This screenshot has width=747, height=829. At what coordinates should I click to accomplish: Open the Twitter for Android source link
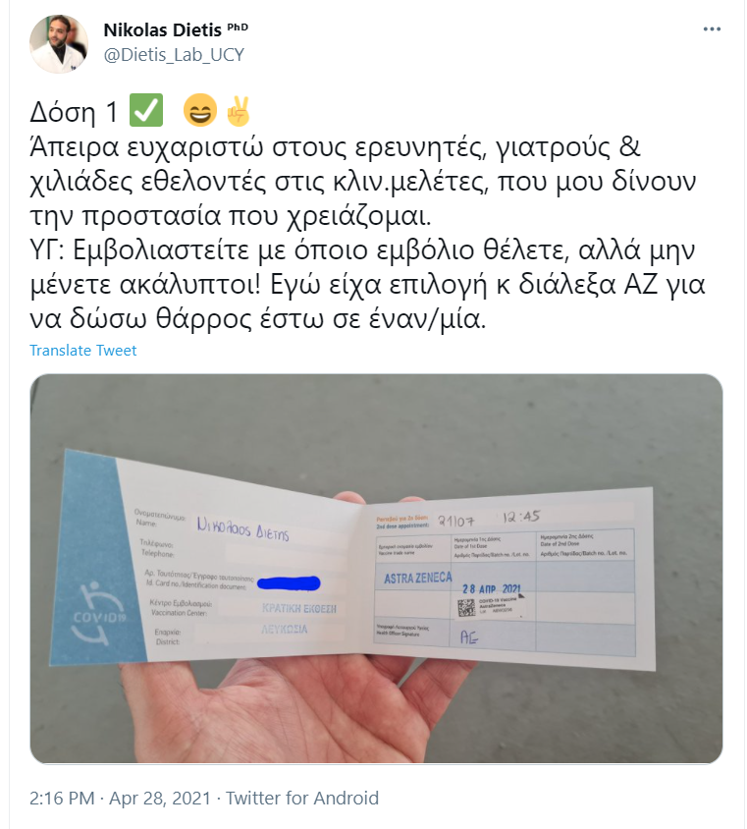(302, 798)
